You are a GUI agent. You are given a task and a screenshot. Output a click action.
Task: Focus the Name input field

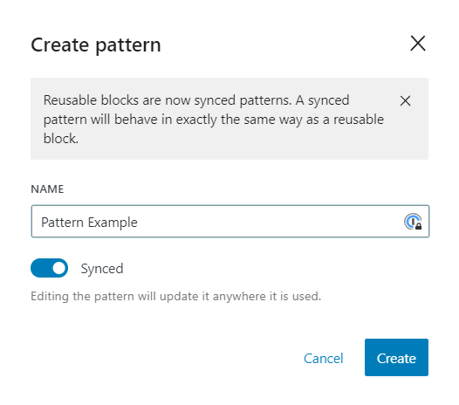[x=230, y=222]
